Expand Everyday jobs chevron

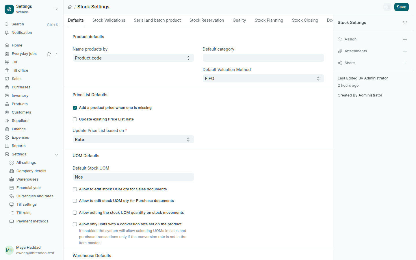click(x=57, y=54)
